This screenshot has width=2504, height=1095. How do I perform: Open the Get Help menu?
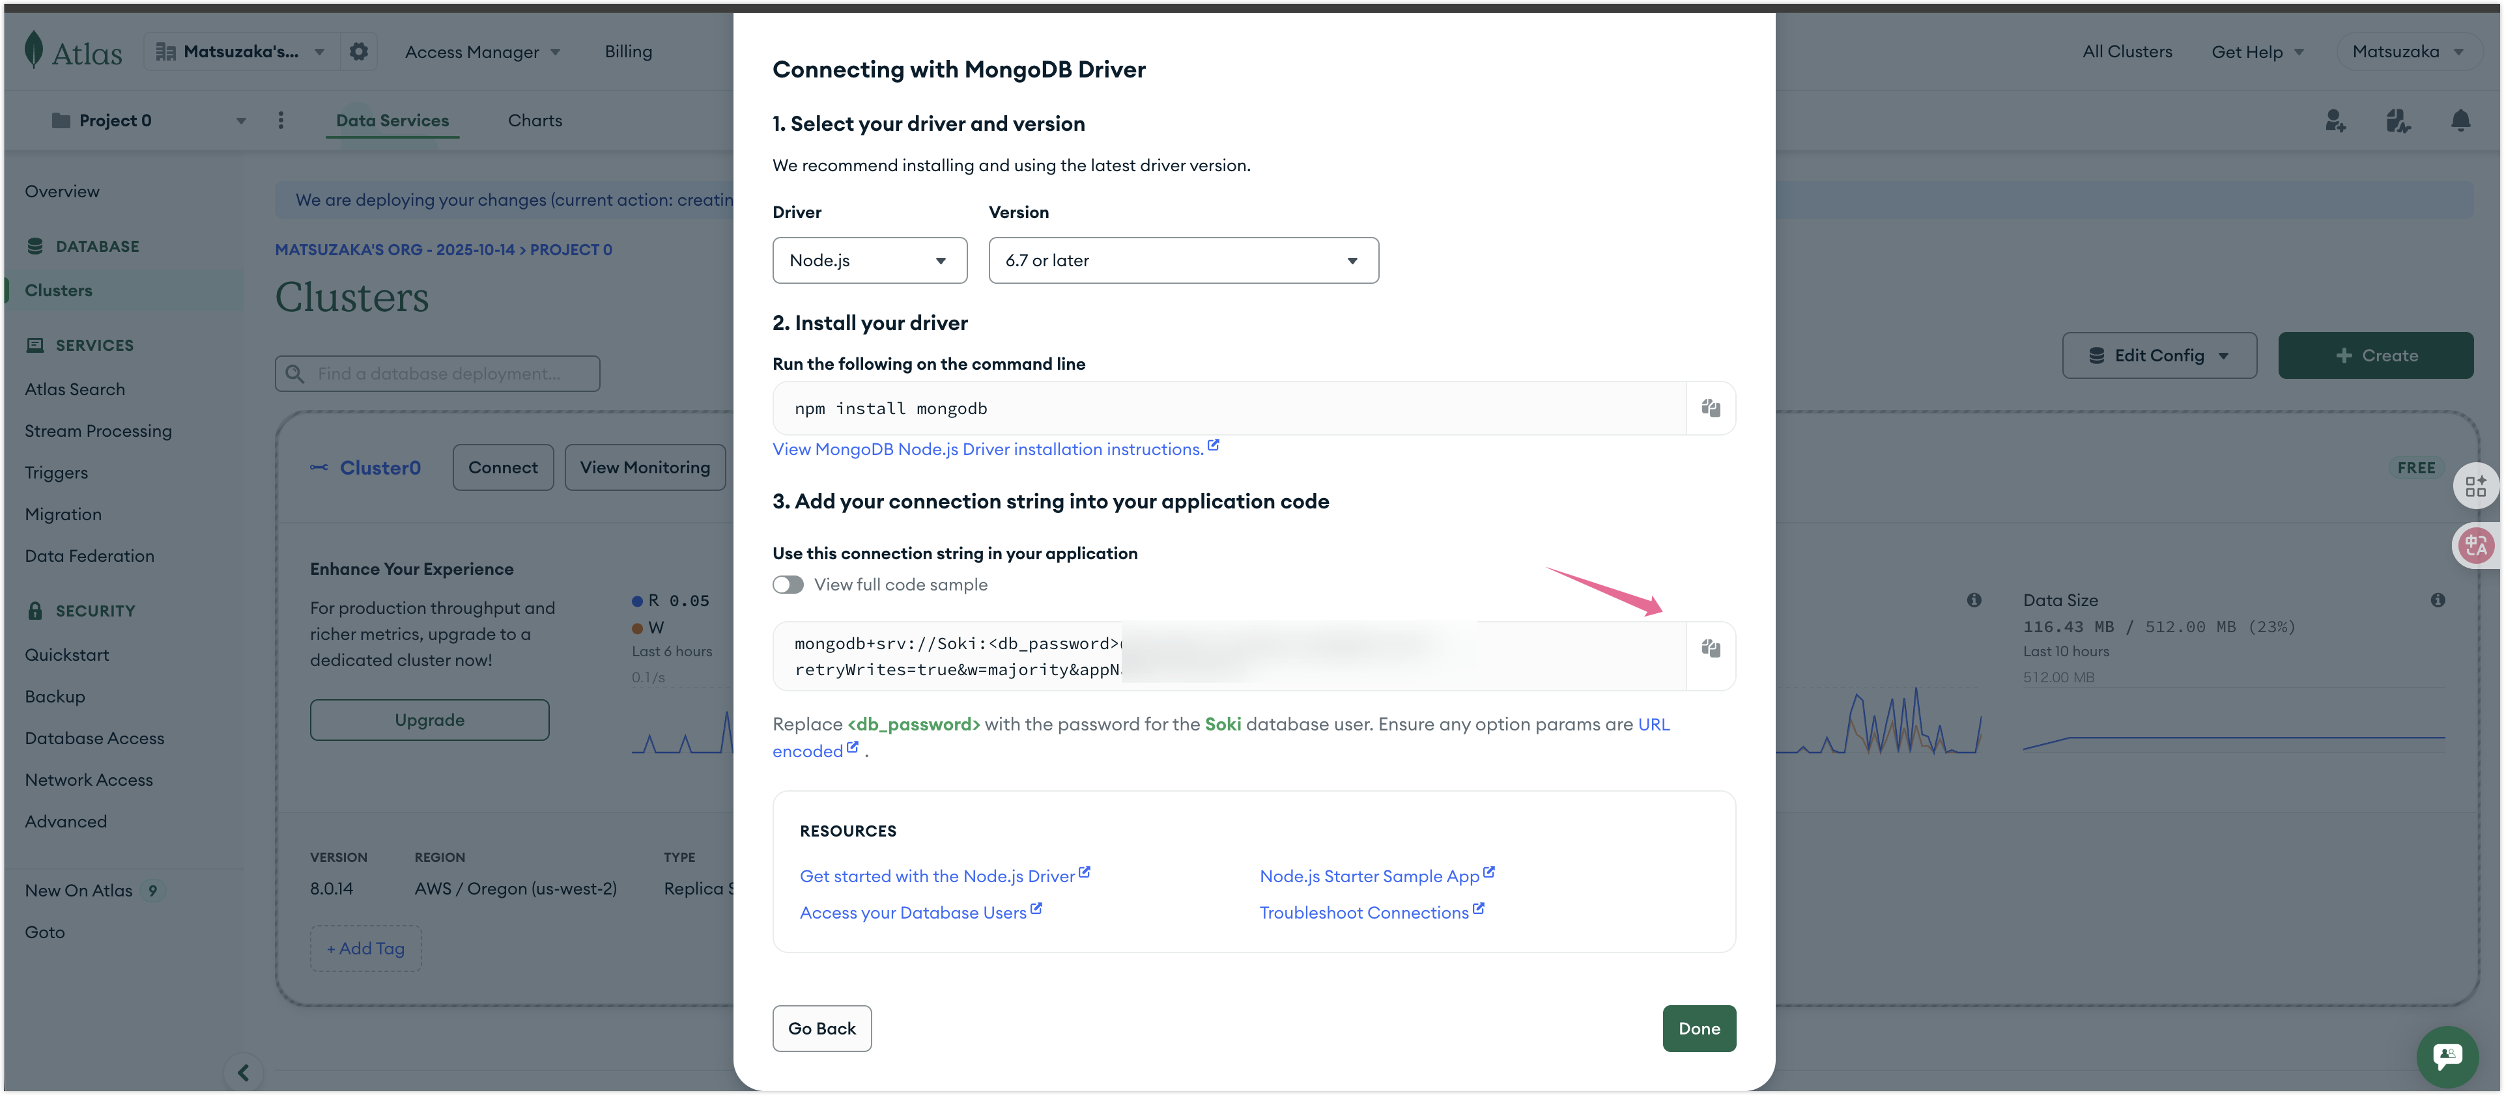click(x=2257, y=51)
